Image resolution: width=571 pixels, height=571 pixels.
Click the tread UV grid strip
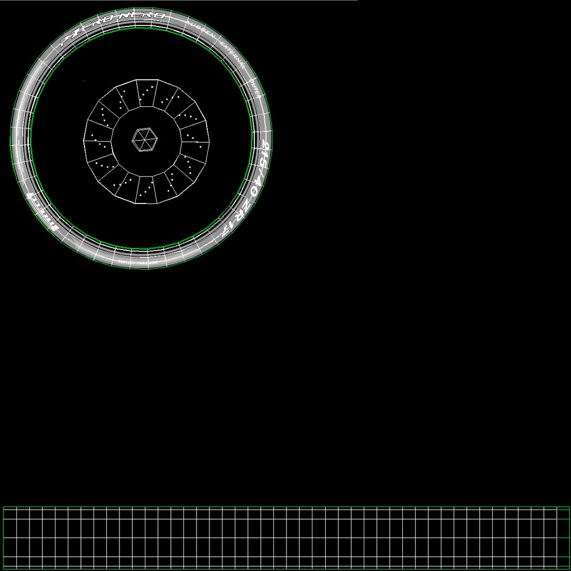(x=286, y=538)
